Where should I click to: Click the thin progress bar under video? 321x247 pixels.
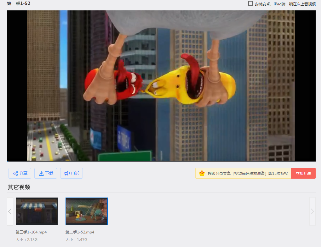161,161
